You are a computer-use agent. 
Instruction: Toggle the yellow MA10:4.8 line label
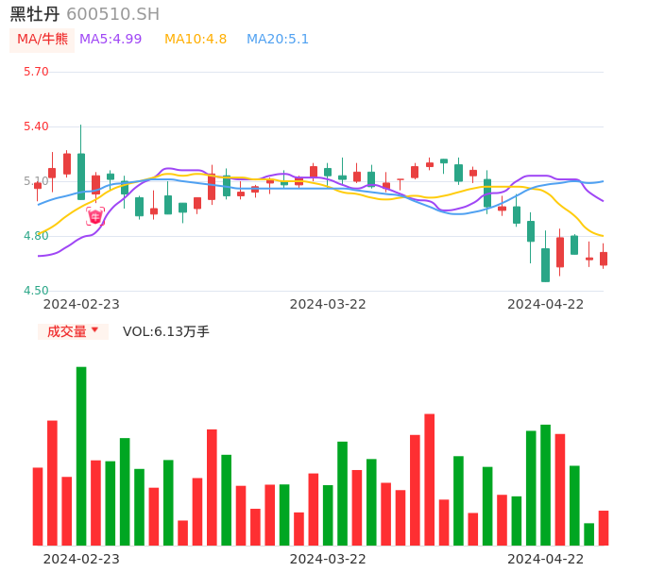click(x=196, y=40)
